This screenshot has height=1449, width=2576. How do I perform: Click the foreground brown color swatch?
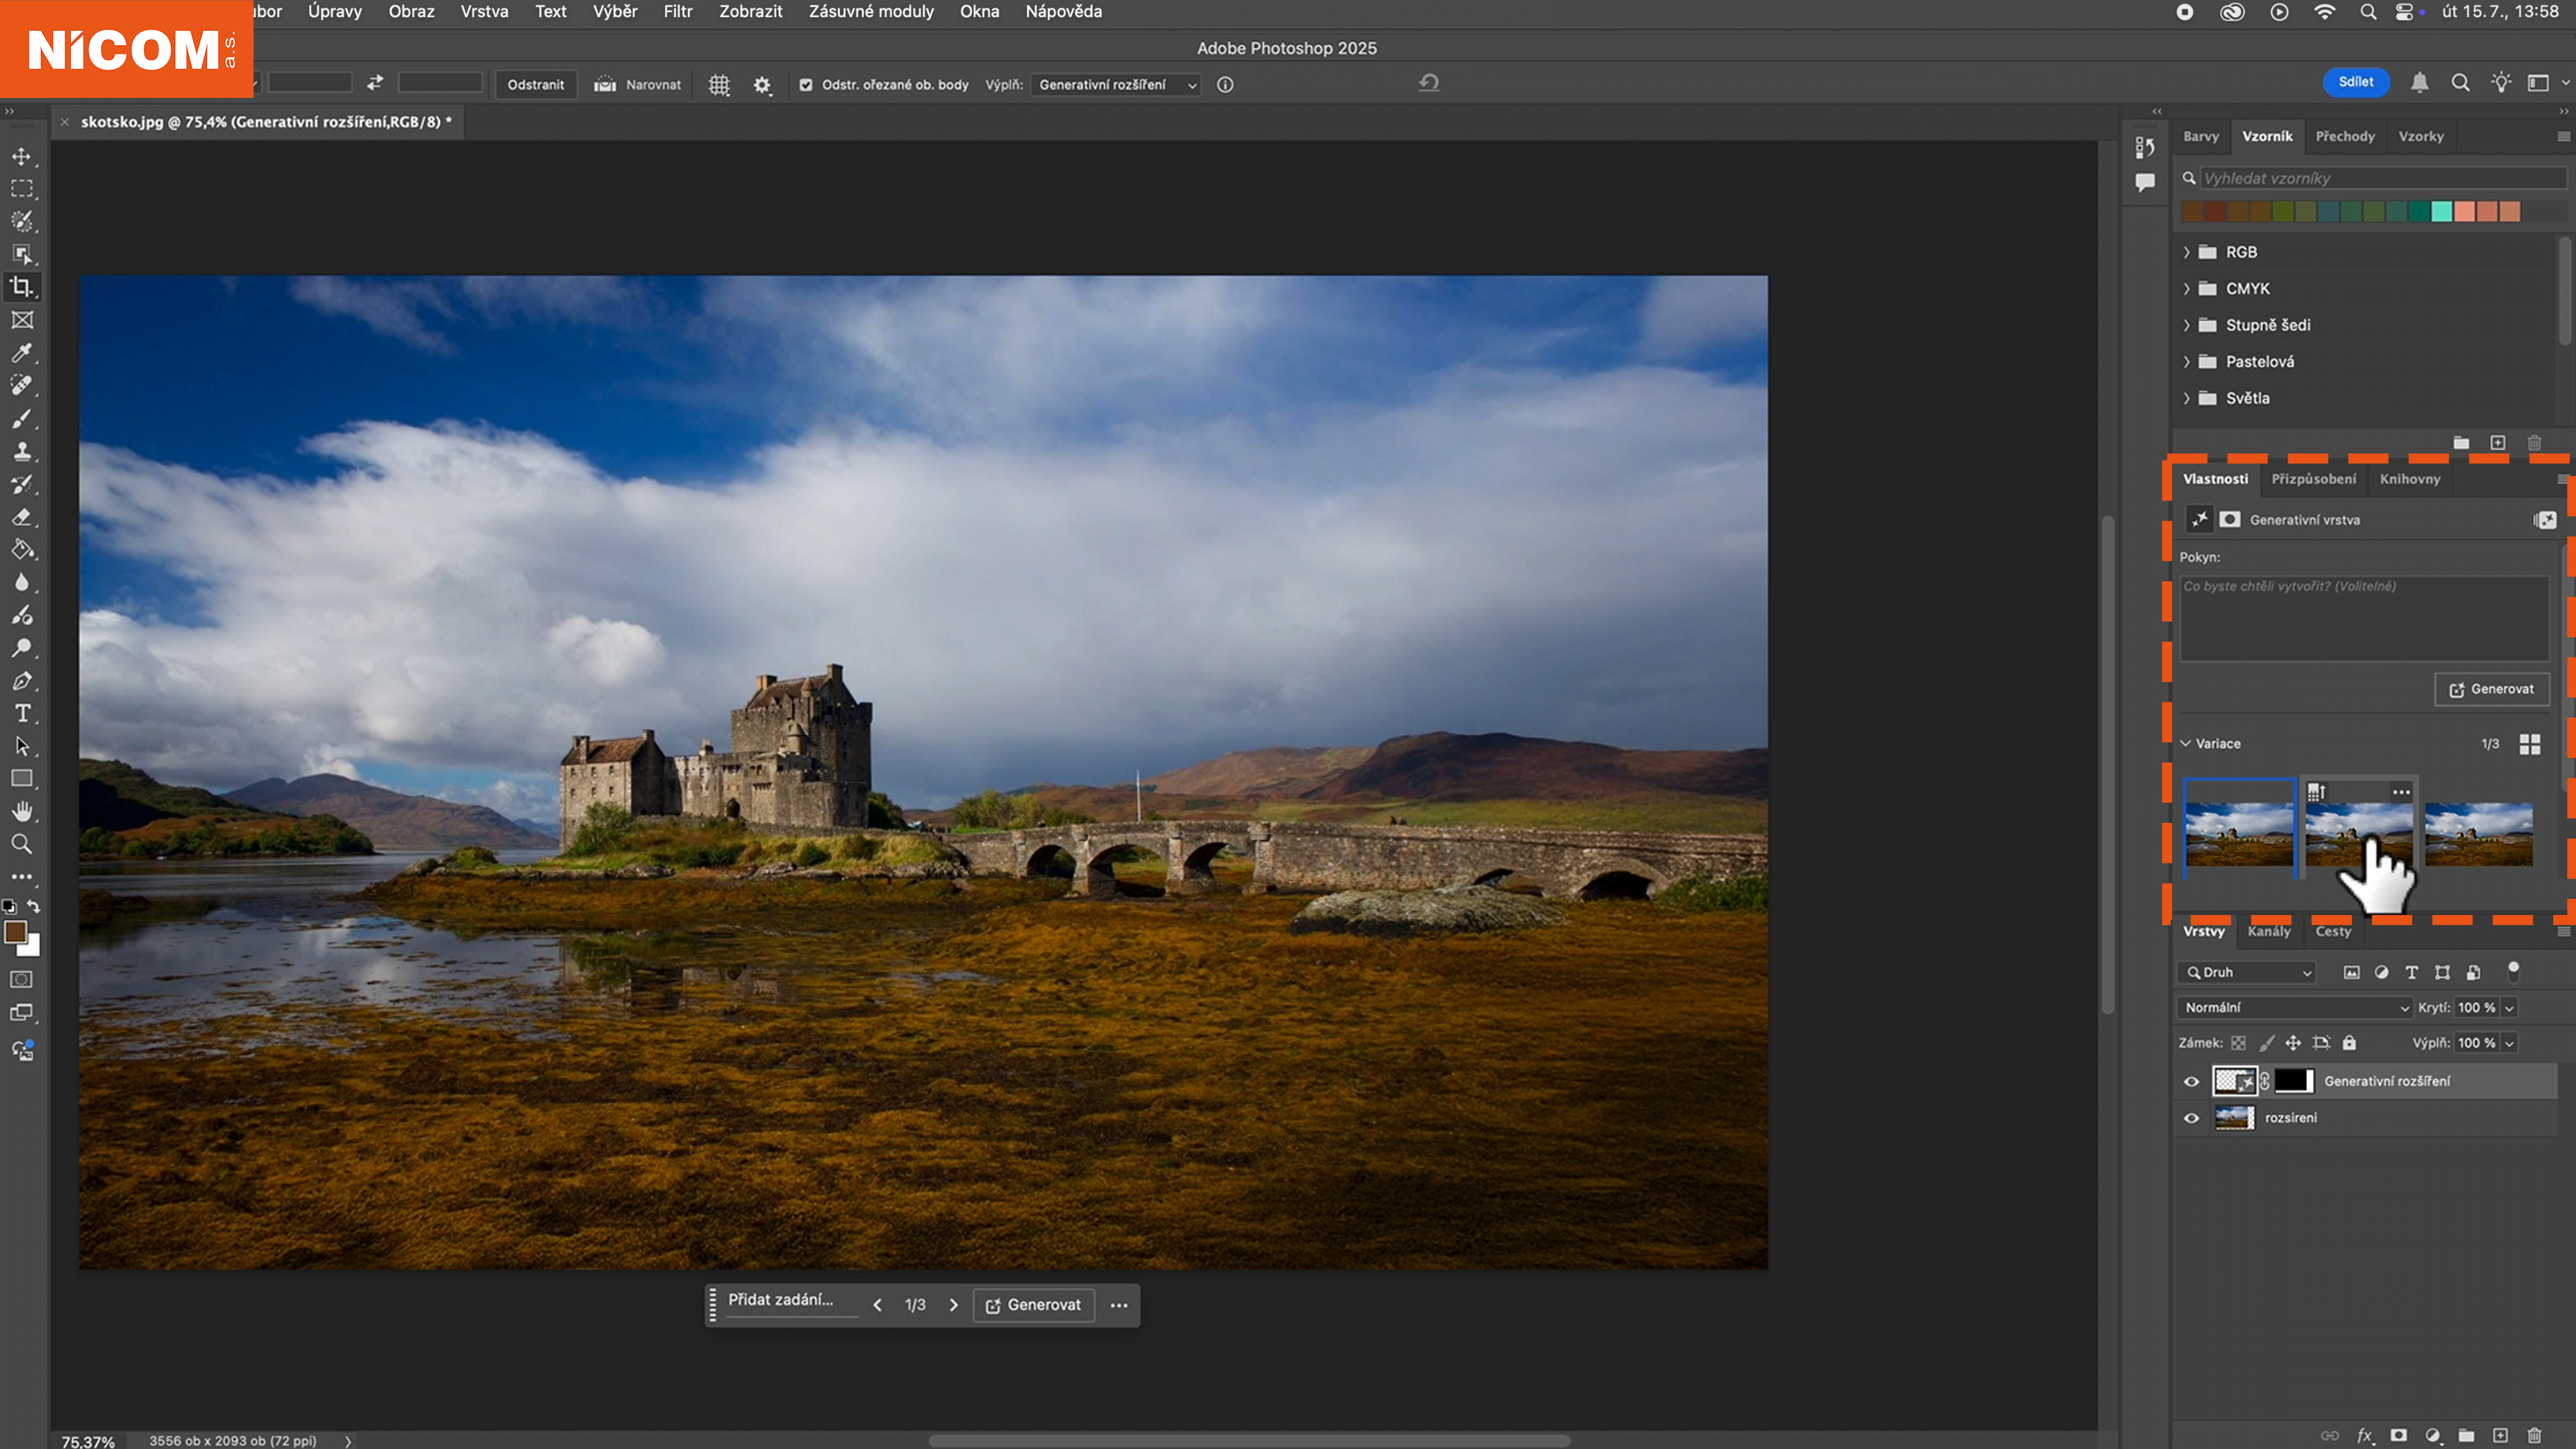click(15, 932)
